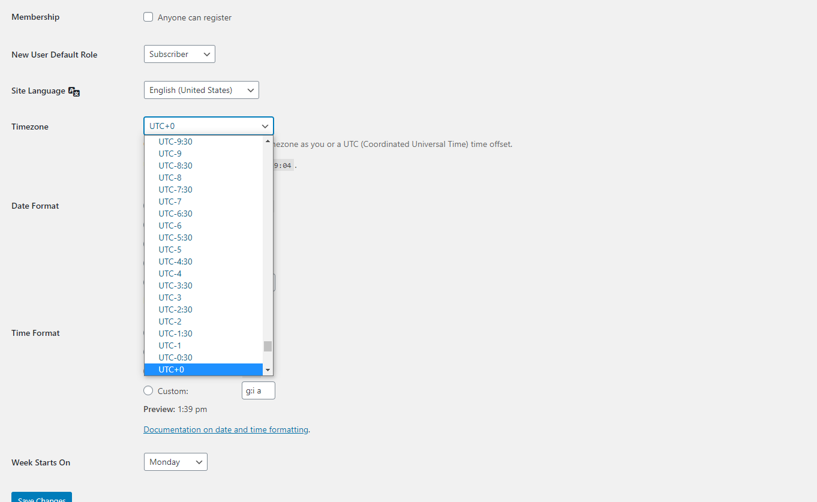Click the up arrow in the timezone scrollbar
The image size is (817, 502).
tap(268, 140)
